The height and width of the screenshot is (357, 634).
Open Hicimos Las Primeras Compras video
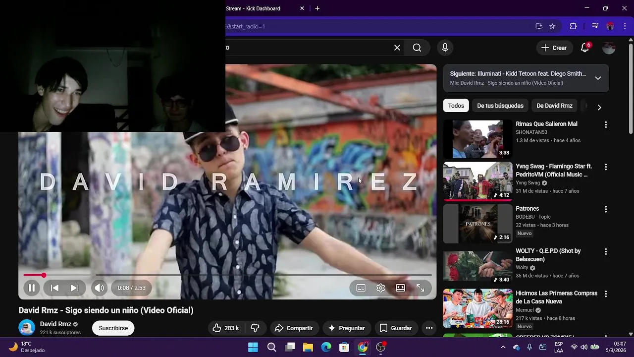tap(557, 297)
